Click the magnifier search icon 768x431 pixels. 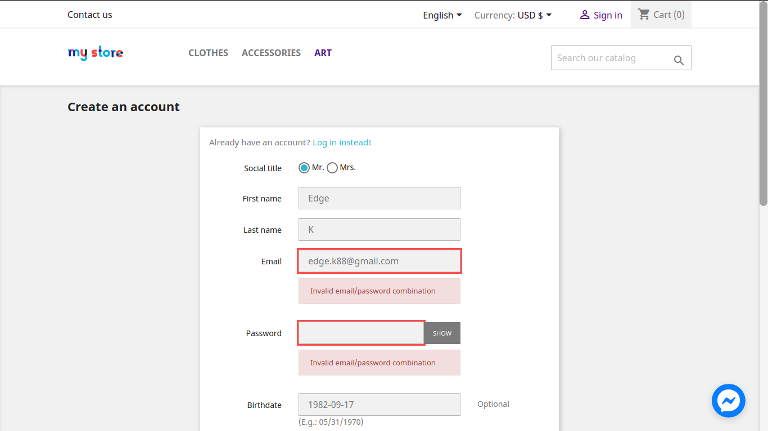coord(679,61)
